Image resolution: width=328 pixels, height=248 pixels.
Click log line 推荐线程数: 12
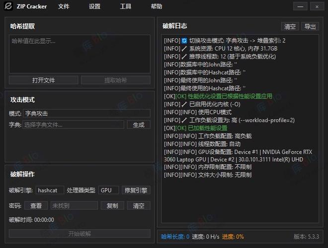[x=220, y=57]
